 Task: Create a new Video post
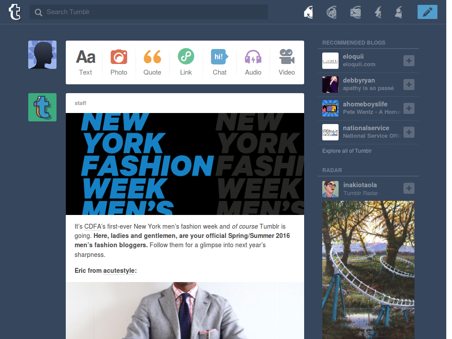click(x=286, y=62)
